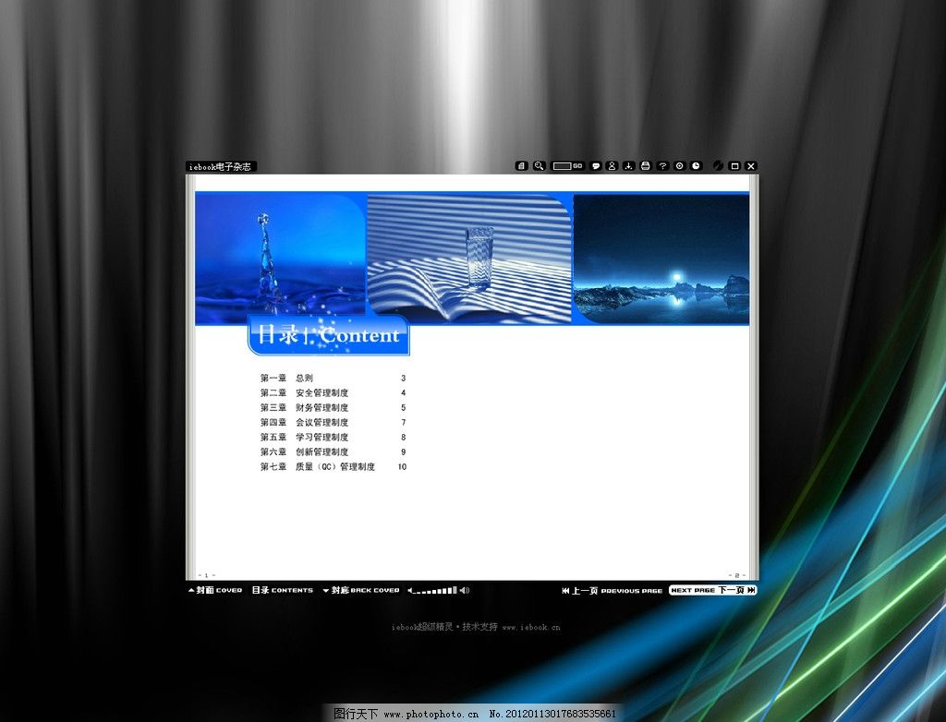Viewport: 946px width, 722px height.
Task: Click the magnifier zoom icon
Action: click(540, 166)
